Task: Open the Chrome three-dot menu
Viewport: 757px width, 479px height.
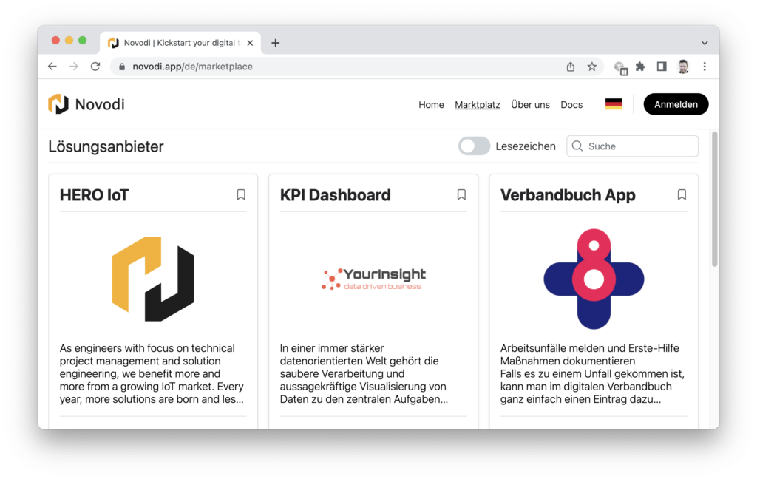Action: click(705, 67)
